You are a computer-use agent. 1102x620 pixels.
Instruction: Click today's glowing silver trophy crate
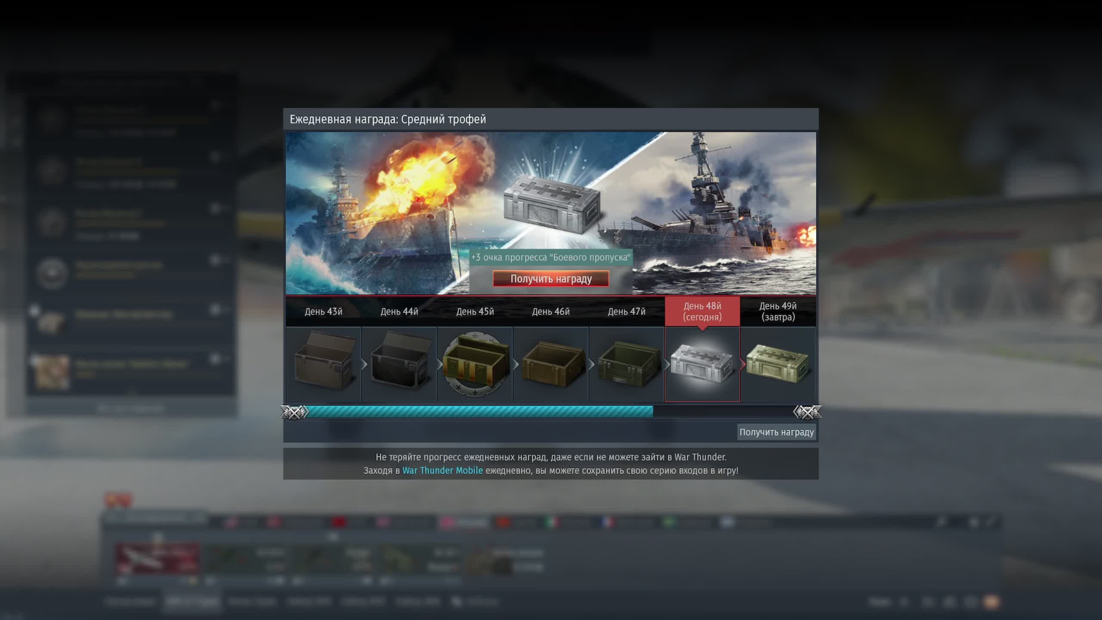702,364
